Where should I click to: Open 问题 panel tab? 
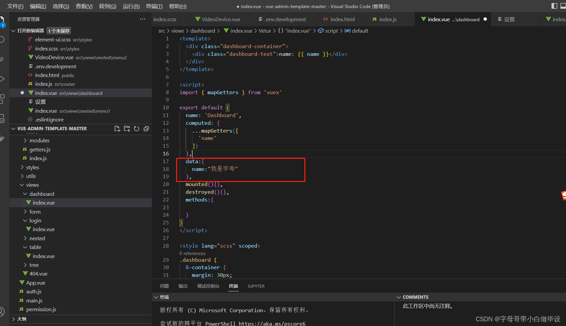pos(164,286)
